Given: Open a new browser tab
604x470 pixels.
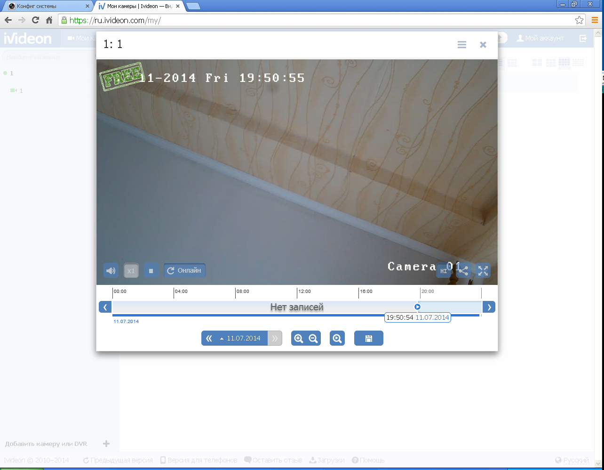Looking at the screenshot, I should (193, 6).
